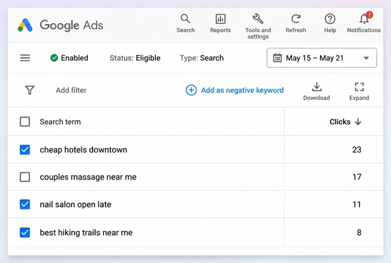Click the date range dropdown arrow
The image size is (391, 263).
(366, 58)
